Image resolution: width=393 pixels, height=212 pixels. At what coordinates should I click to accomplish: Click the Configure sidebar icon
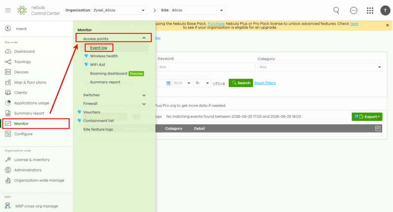[x=8, y=134]
